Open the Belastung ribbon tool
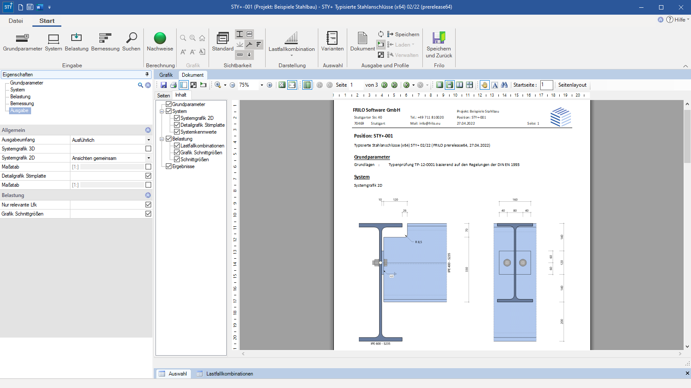The image size is (691, 388). coord(76,42)
